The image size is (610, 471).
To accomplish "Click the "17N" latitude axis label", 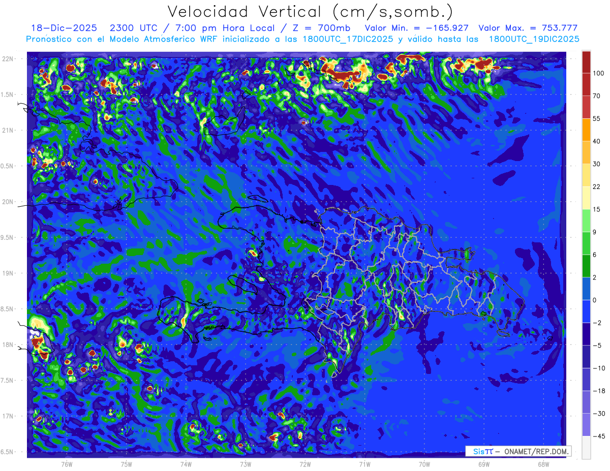I will [8, 416].
